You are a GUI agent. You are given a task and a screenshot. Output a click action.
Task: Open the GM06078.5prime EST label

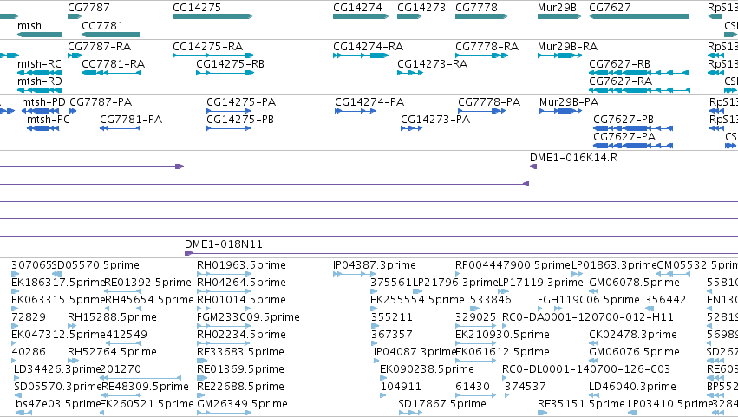634,283
